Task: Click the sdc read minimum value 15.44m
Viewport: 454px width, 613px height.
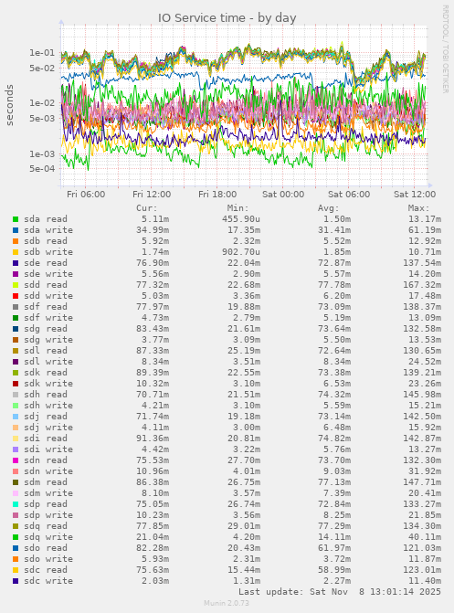Action: 244,569
